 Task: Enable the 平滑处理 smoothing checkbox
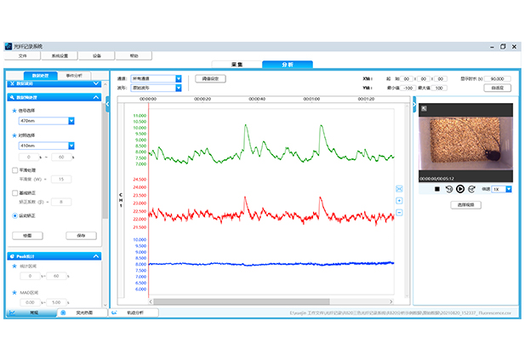pyautogui.click(x=14, y=169)
